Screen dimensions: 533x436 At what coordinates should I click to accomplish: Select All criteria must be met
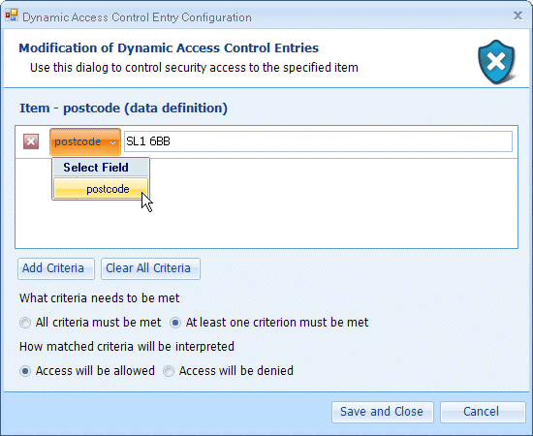(90, 323)
